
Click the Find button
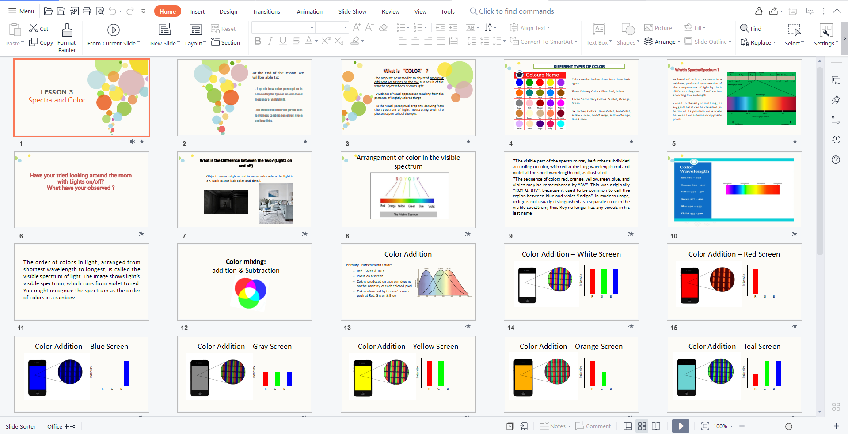tap(751, 29)
